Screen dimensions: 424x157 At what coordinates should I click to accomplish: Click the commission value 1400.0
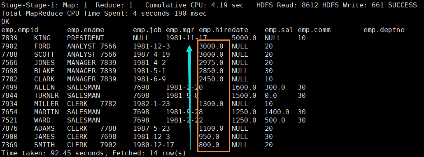(277, 112)
